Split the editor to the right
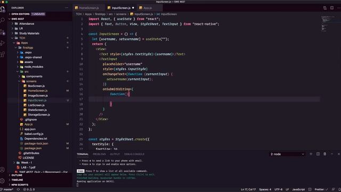Screen dimensions: 341x192 (332, 8)
